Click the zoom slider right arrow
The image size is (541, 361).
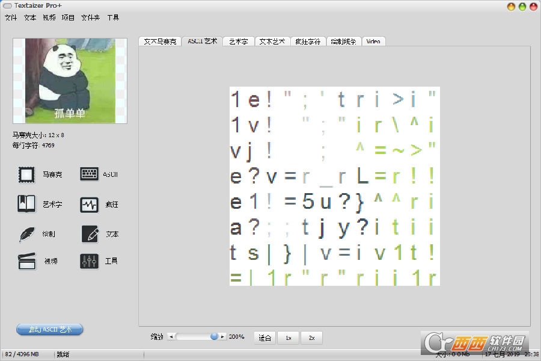(x=223, y=336)
